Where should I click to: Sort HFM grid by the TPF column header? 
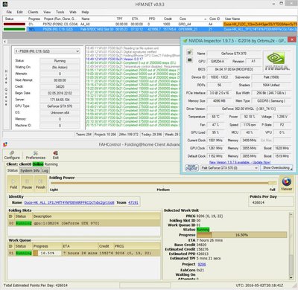pos(119,19)
